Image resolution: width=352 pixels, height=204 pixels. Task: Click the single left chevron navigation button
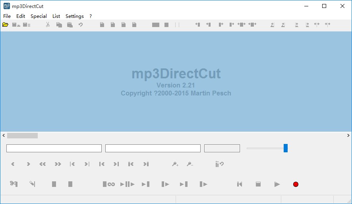coord(13,164)
